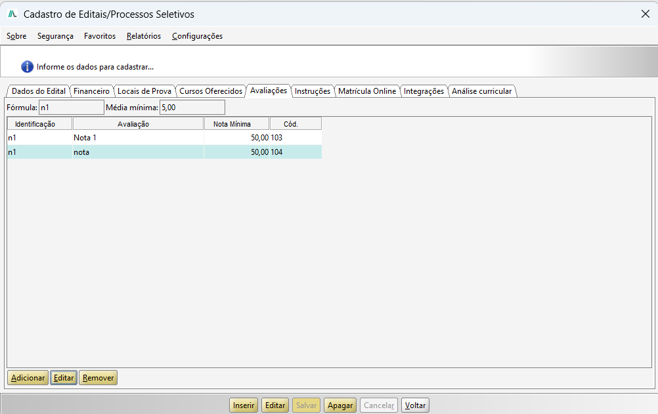Switch to the Análise curricular tab

coord(482,91)
